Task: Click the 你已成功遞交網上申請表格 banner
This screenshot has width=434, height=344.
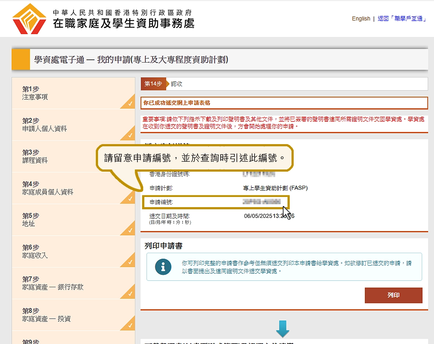Action: pos(284,103)
